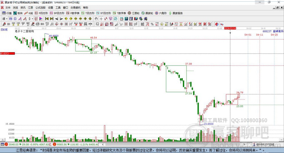Click the black right arrow icon
The height and width of the screenshot is (153, 284).
[61, 19]
